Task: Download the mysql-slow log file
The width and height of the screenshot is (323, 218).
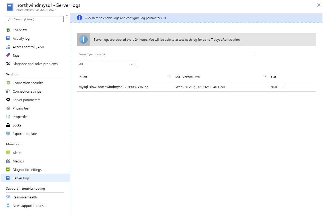Action: (x=285, y=87)
